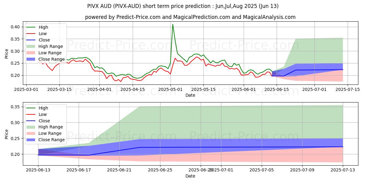Click the 2025-06-13 date label on bottom axis

click(38, 170)
